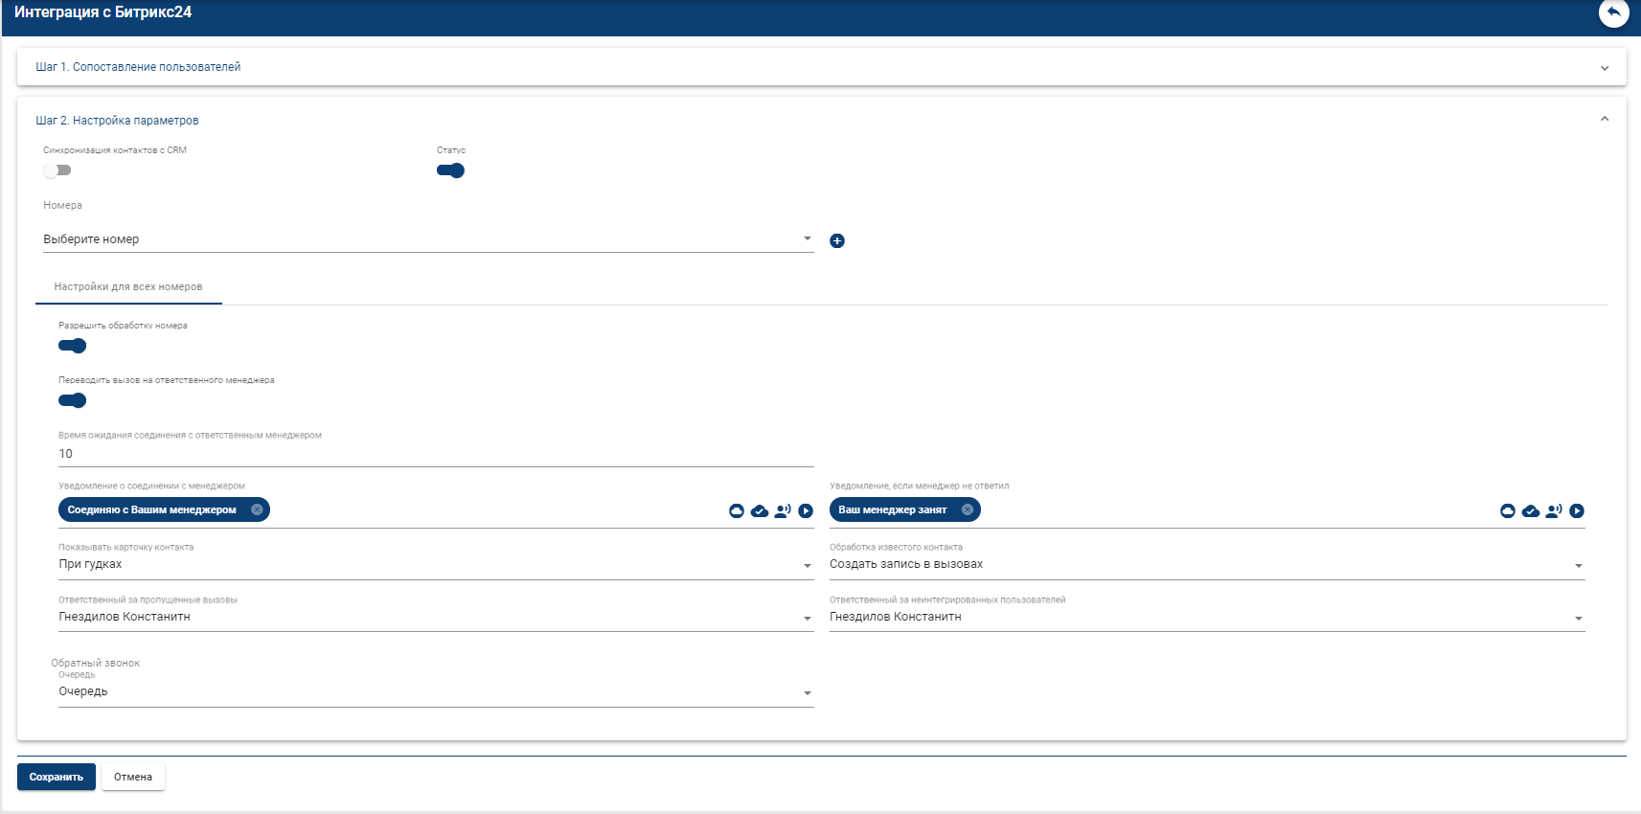
Task: Click cloud-check icon for 'менеджер не ответил' notification
Action: pos(1531,511)
